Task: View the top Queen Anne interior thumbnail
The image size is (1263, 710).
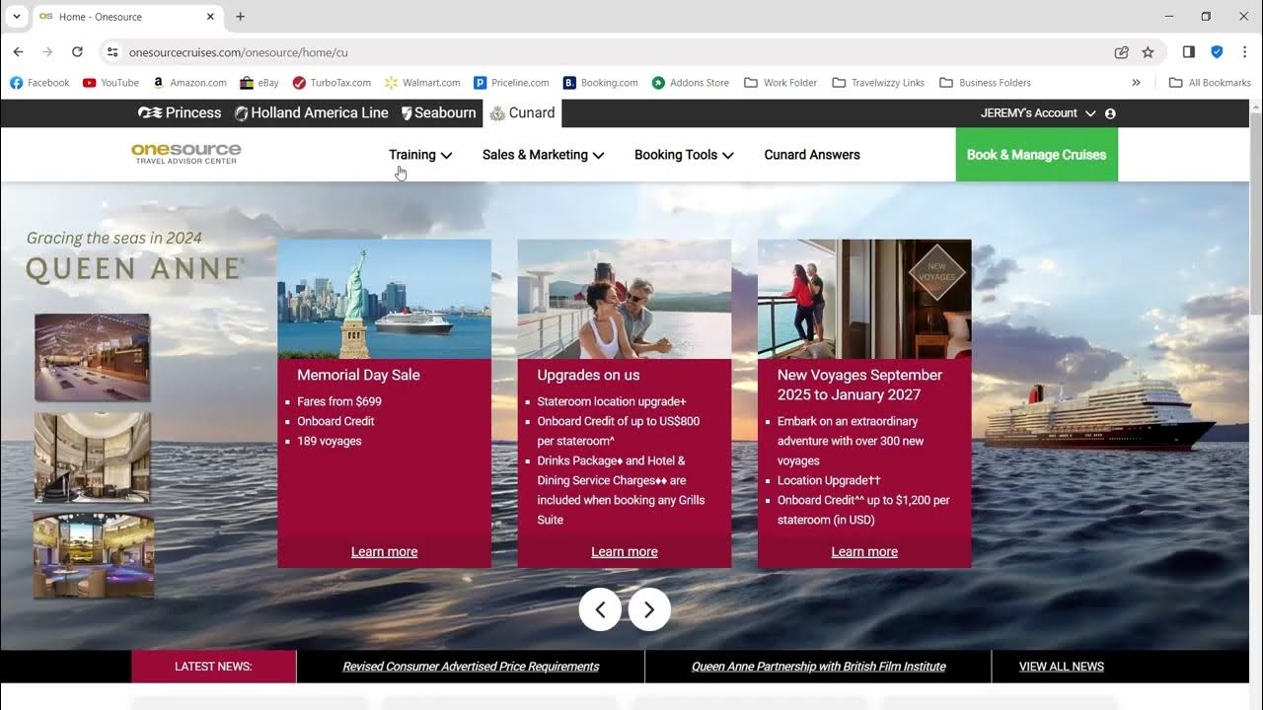Action: [93, 357]
